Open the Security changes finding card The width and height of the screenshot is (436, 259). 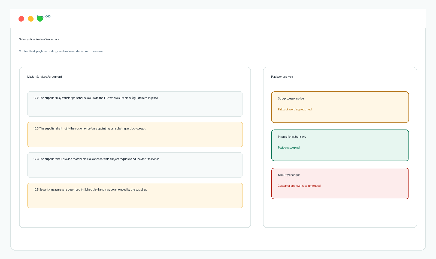point(340,183)
